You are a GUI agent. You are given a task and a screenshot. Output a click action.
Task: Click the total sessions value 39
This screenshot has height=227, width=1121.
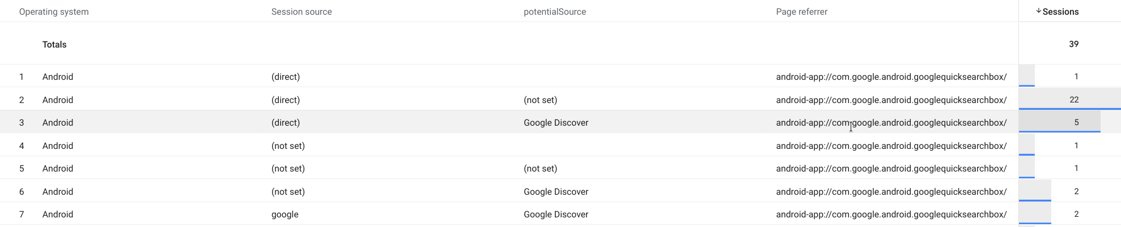click(1073, 44)
